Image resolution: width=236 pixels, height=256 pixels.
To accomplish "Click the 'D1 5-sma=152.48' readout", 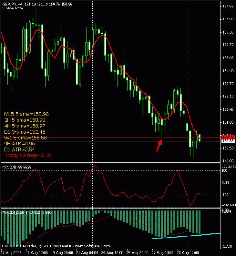I will [25, 132].
